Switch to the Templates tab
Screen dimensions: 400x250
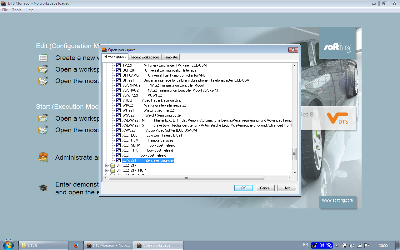(x=171, y=57)
